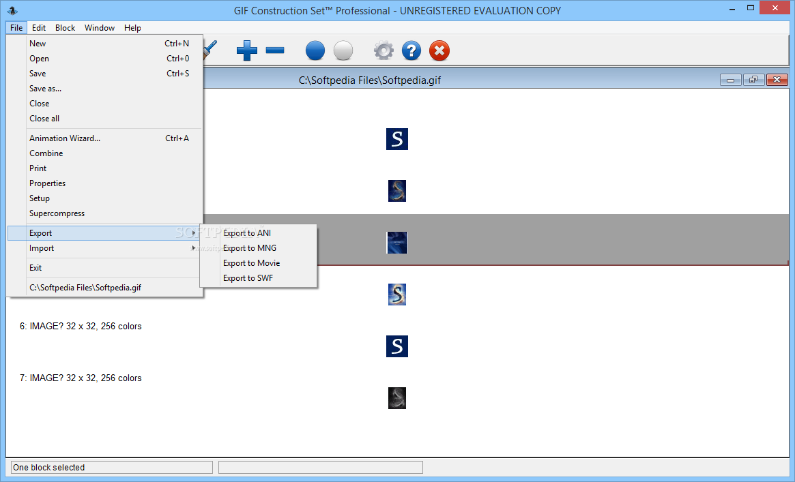Click the Softpedia.gif document title bar
The height and width of the screenshot is (482, 795).
[x=370, y=80]
